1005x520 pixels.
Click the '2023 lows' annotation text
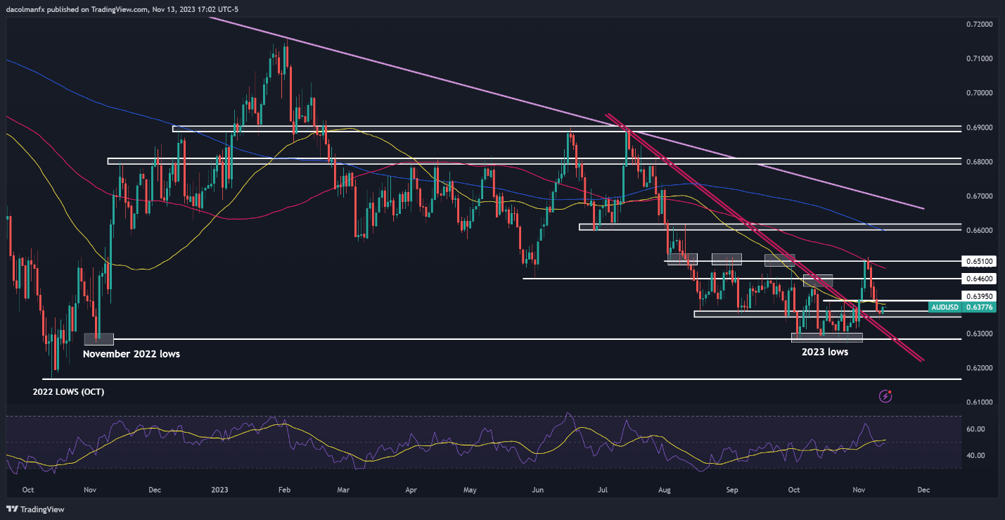pyautogui.click(x=825, y=352)
